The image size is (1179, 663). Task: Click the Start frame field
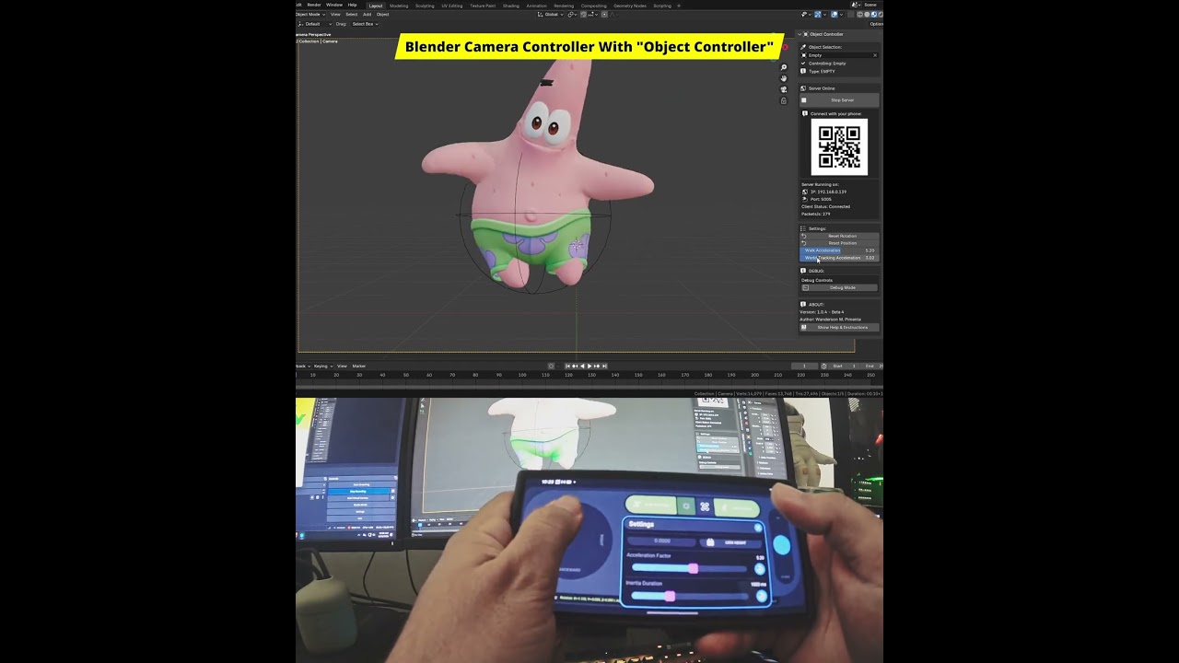pyautogui.click(x=844, y=366)
